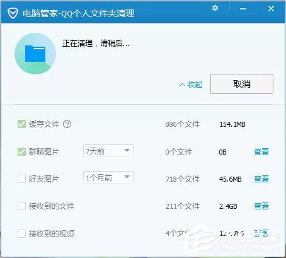Check the 接收到的视频 checkbox
Screen dimensions: 286x258
[x=21, y=233]
